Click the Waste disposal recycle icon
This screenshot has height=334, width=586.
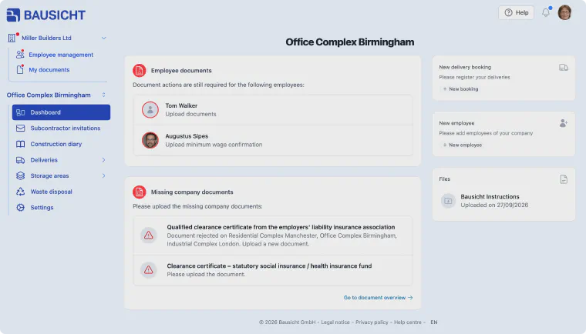[x=20, y=192]
